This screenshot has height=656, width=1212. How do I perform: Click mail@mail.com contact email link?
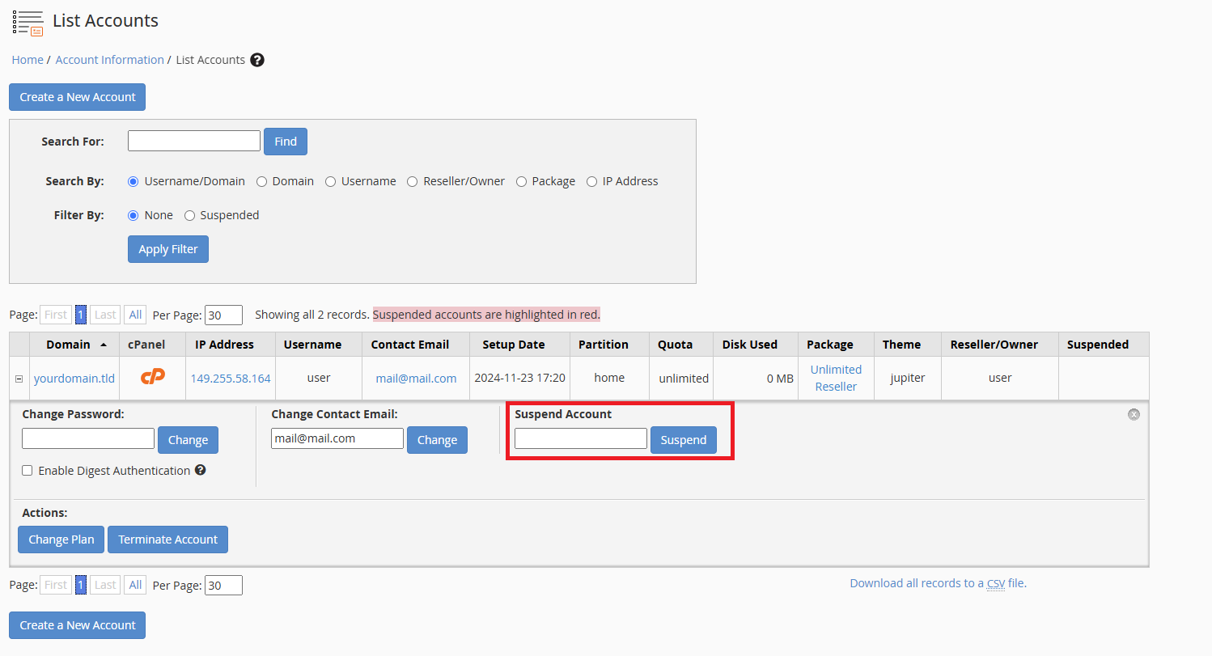[416, 378]
